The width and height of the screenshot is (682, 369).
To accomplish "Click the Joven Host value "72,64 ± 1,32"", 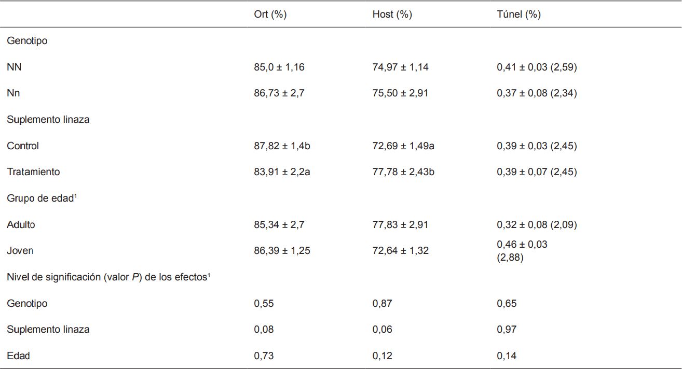I will tap(400, 251).
